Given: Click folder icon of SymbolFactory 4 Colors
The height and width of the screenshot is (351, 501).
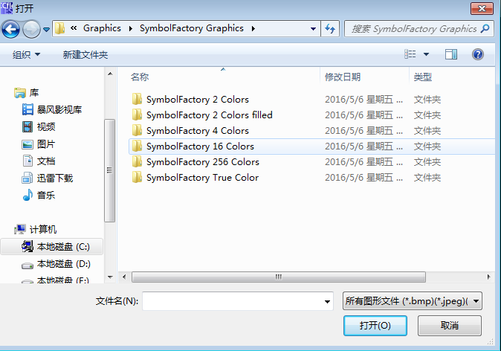Looking at the screenshot, I should pos(137,131).
